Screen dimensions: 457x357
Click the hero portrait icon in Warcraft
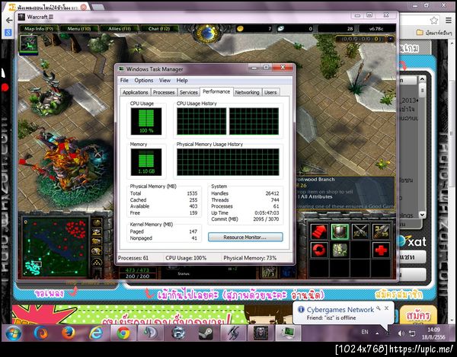click(x=28, y=43)
